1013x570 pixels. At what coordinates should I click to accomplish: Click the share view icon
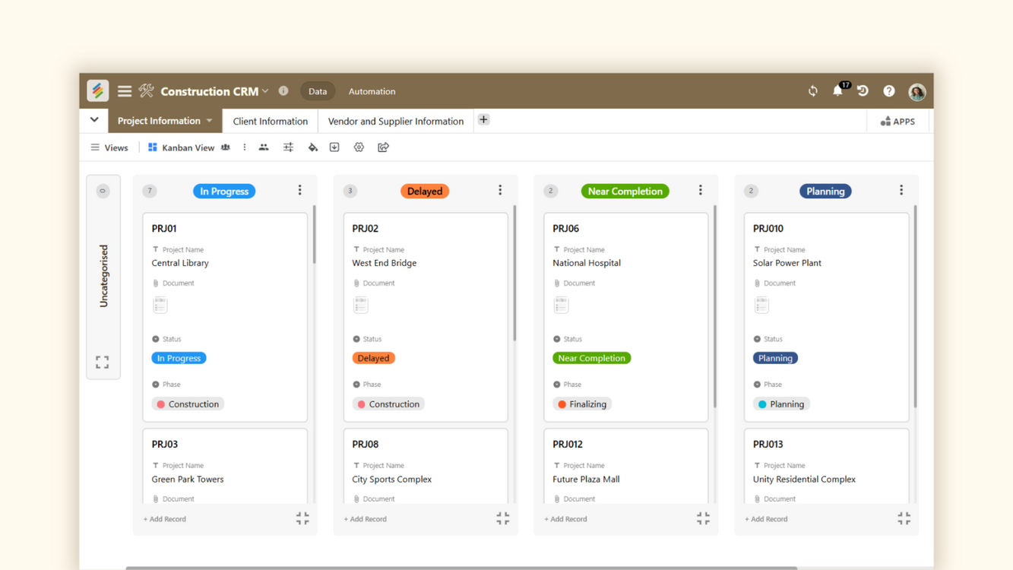tap(383, 147)
